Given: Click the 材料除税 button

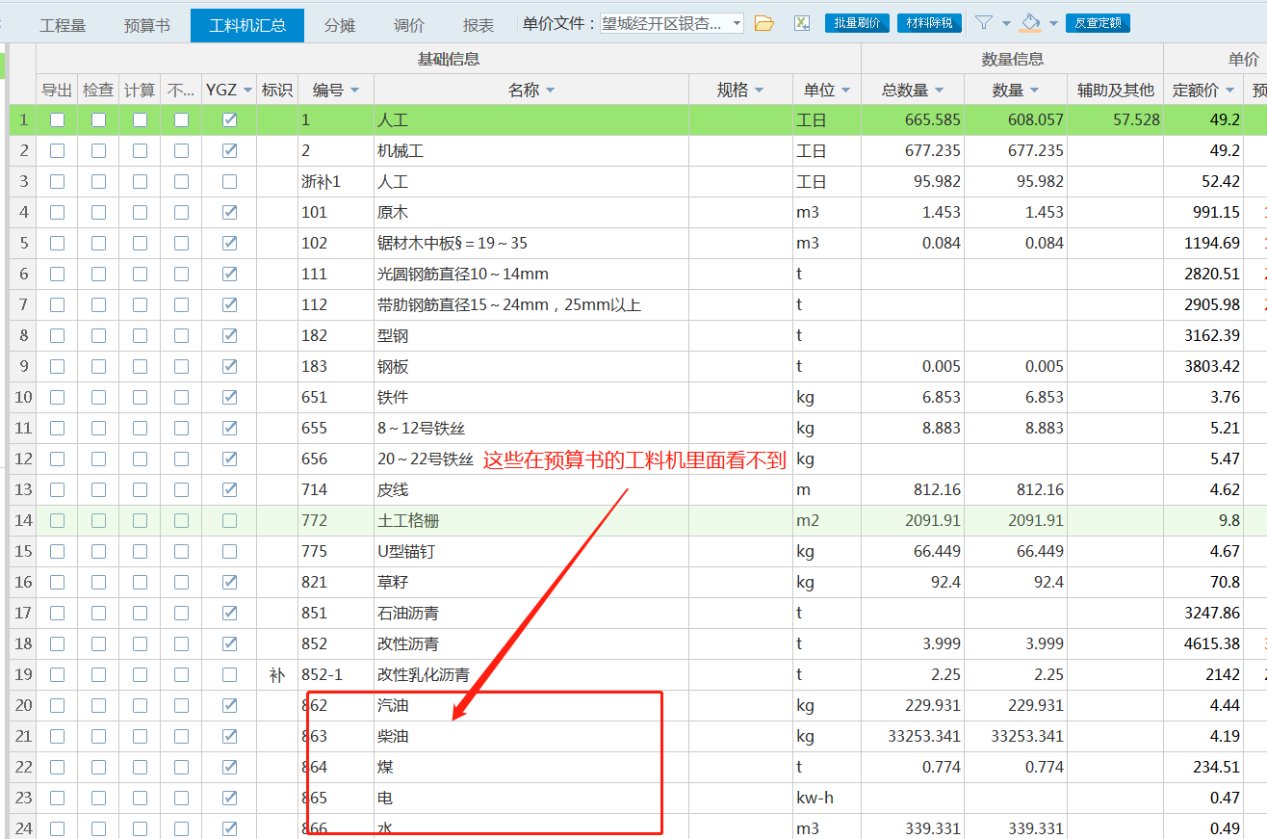Looking at the screenshot, I should 929,23.
